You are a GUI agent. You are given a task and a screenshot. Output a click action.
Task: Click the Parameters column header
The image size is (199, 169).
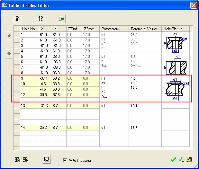click(110, 29)
